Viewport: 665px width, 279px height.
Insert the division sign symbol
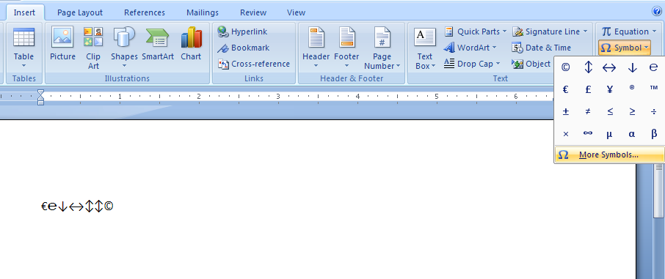coord(653,111)
